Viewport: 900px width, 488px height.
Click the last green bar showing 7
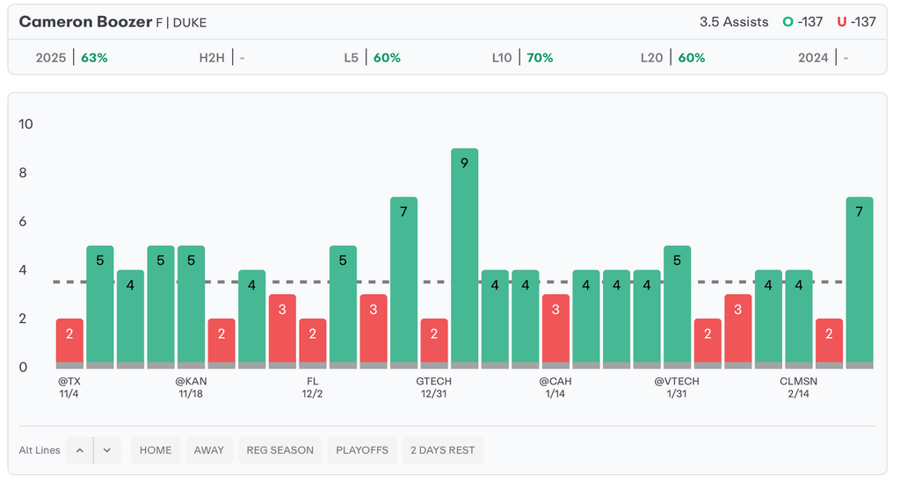[859, 281]
